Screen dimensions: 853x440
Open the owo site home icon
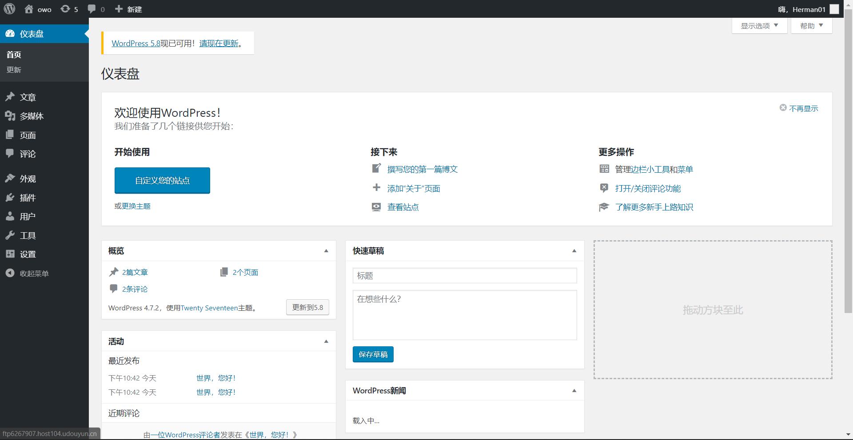(29, 9)
